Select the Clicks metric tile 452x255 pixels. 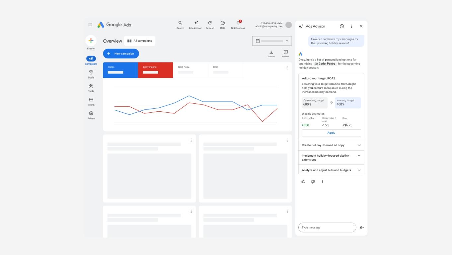pyautogui.click(x=120, y=70)
